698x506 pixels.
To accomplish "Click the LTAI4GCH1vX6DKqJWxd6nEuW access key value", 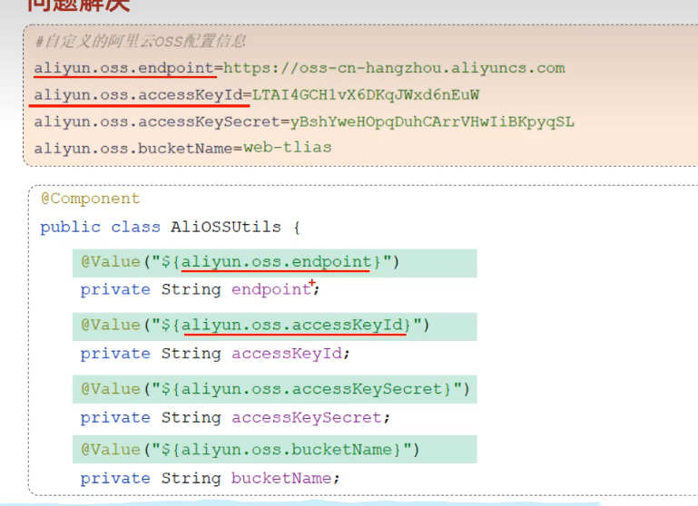I will pyautogui.click(x=365, y=94).
